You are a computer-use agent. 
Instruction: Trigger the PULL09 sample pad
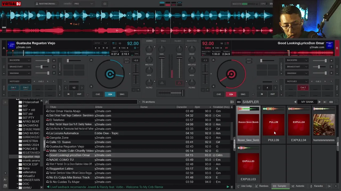pyautogui.click(x=273, y=125)
